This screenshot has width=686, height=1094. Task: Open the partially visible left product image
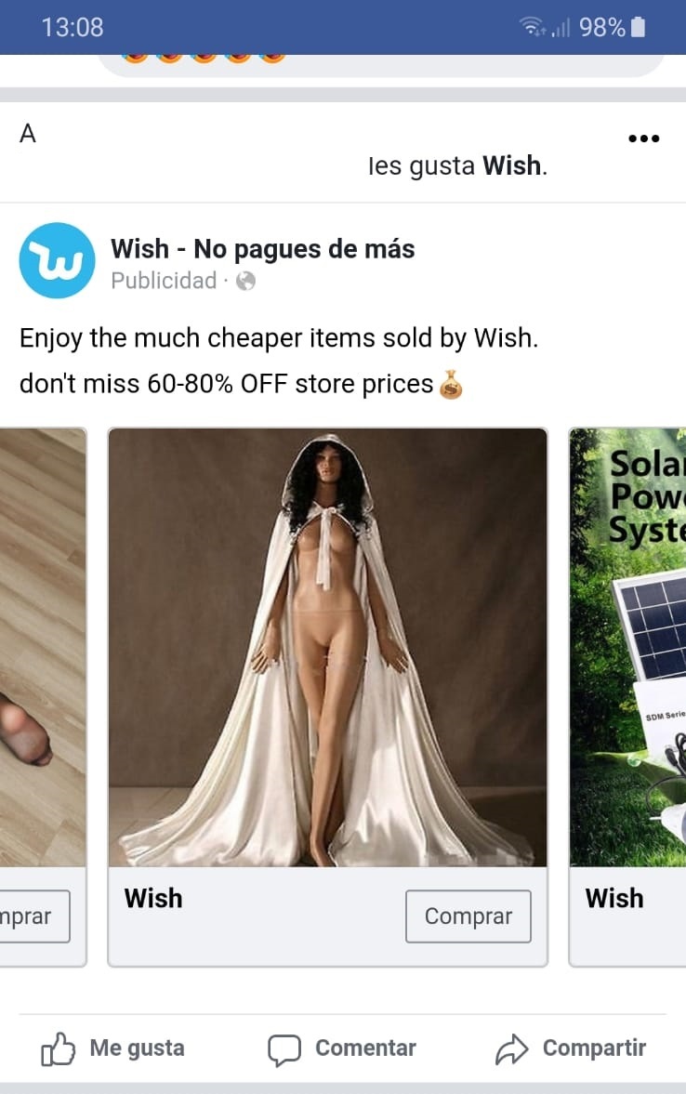pyautogui.click(x=43, y=648)
